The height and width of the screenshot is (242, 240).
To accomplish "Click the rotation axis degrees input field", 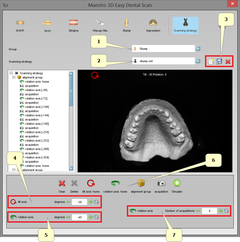I will tap(79, 217).
